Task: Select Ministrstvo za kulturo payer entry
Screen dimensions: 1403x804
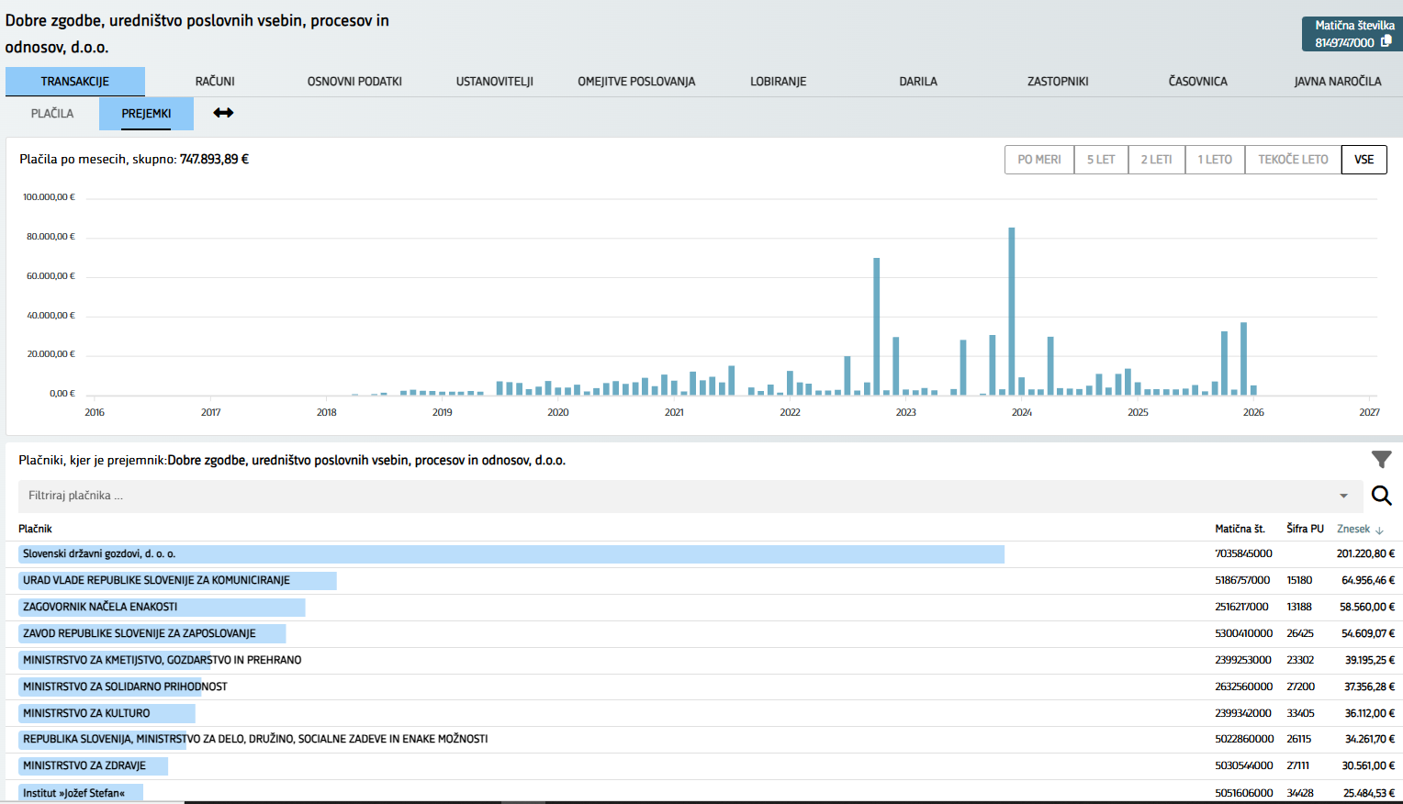Action: 86,713
